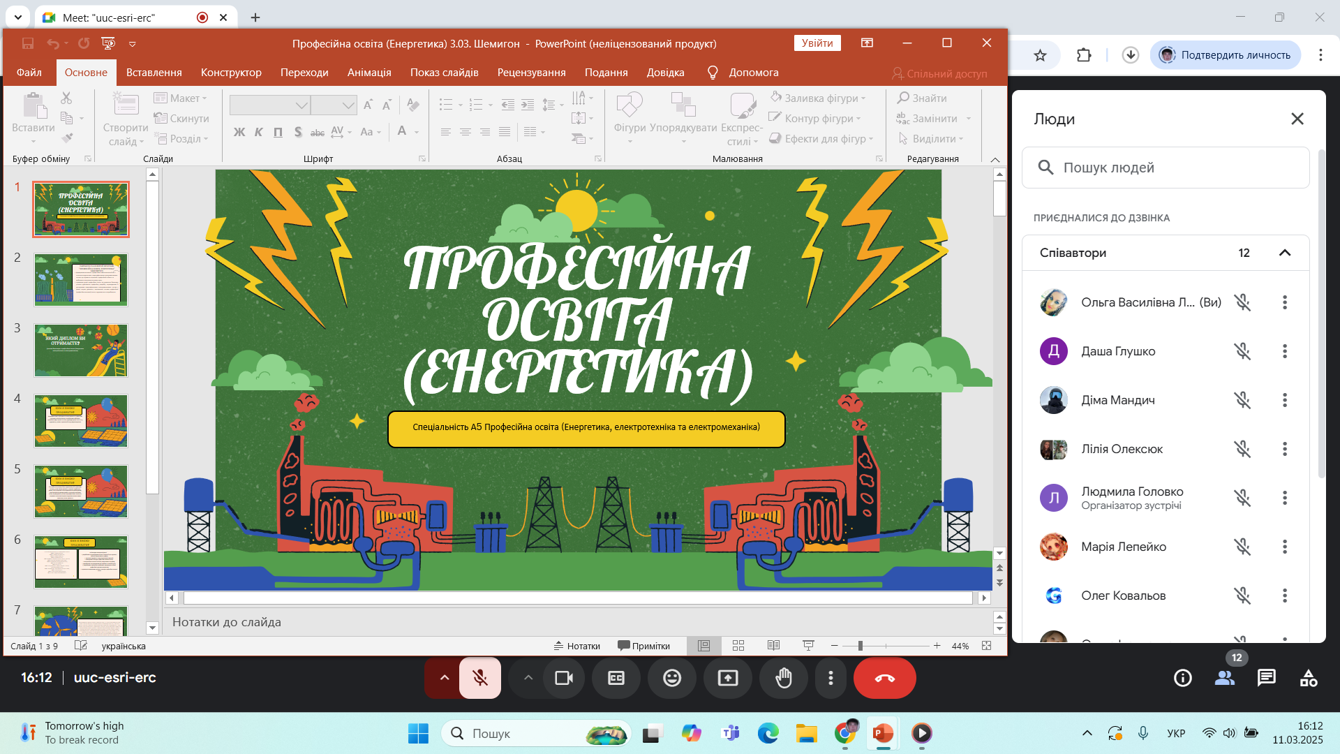Click present screen icon in Meet
The width and height of the screenshot is (1340, 754).
pyautogui.click(x=728, y=678)
